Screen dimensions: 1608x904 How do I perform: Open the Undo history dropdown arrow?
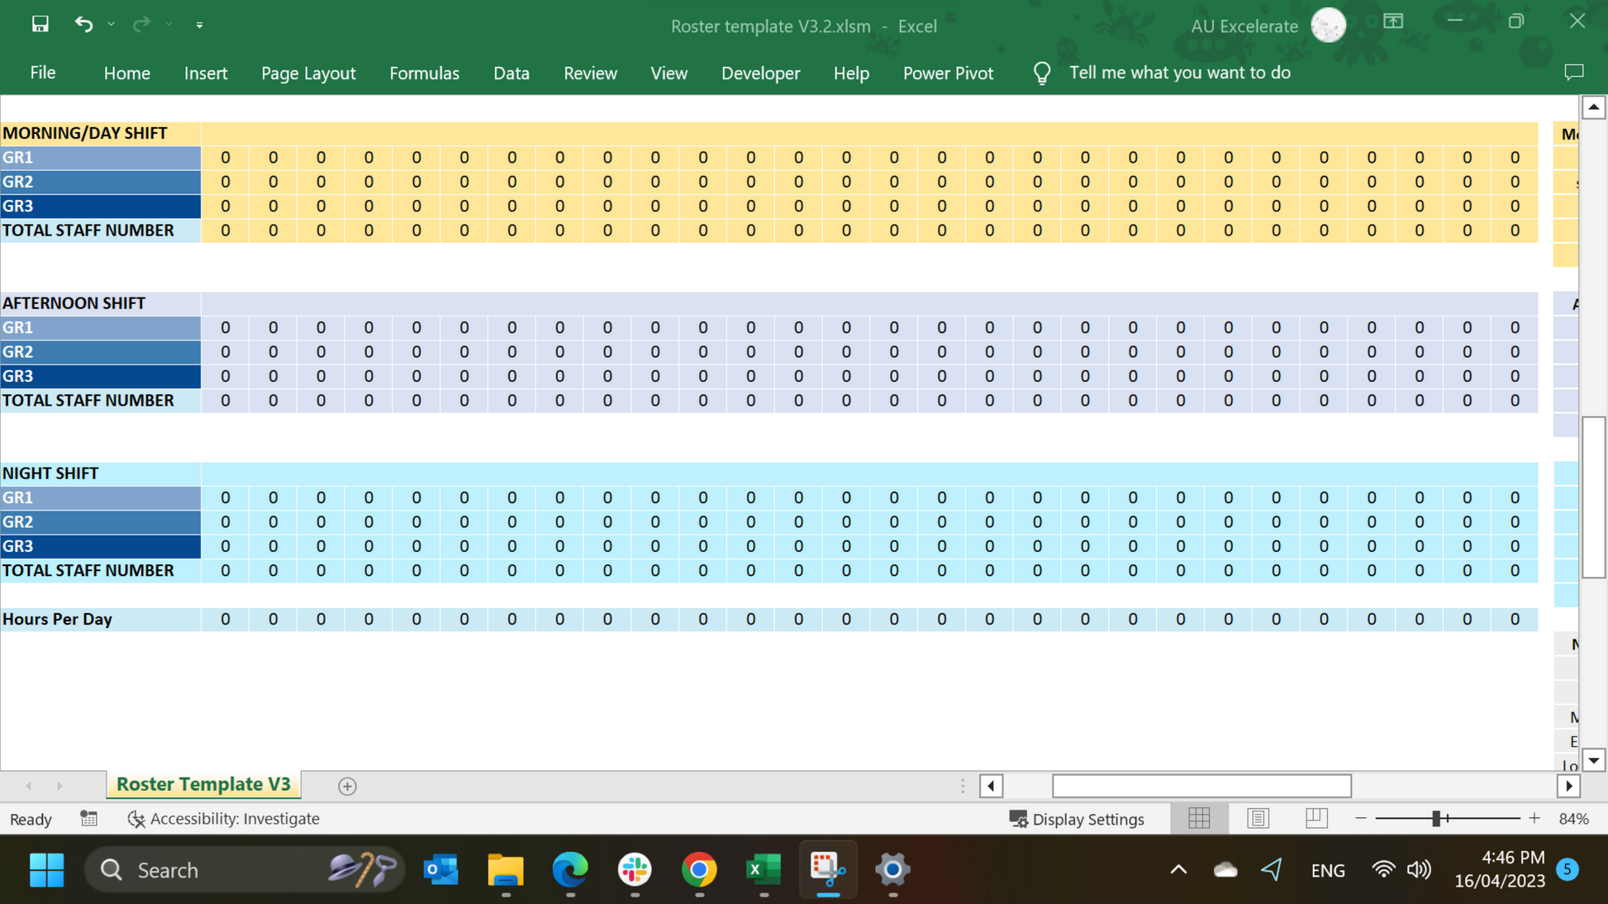[112, 25]
